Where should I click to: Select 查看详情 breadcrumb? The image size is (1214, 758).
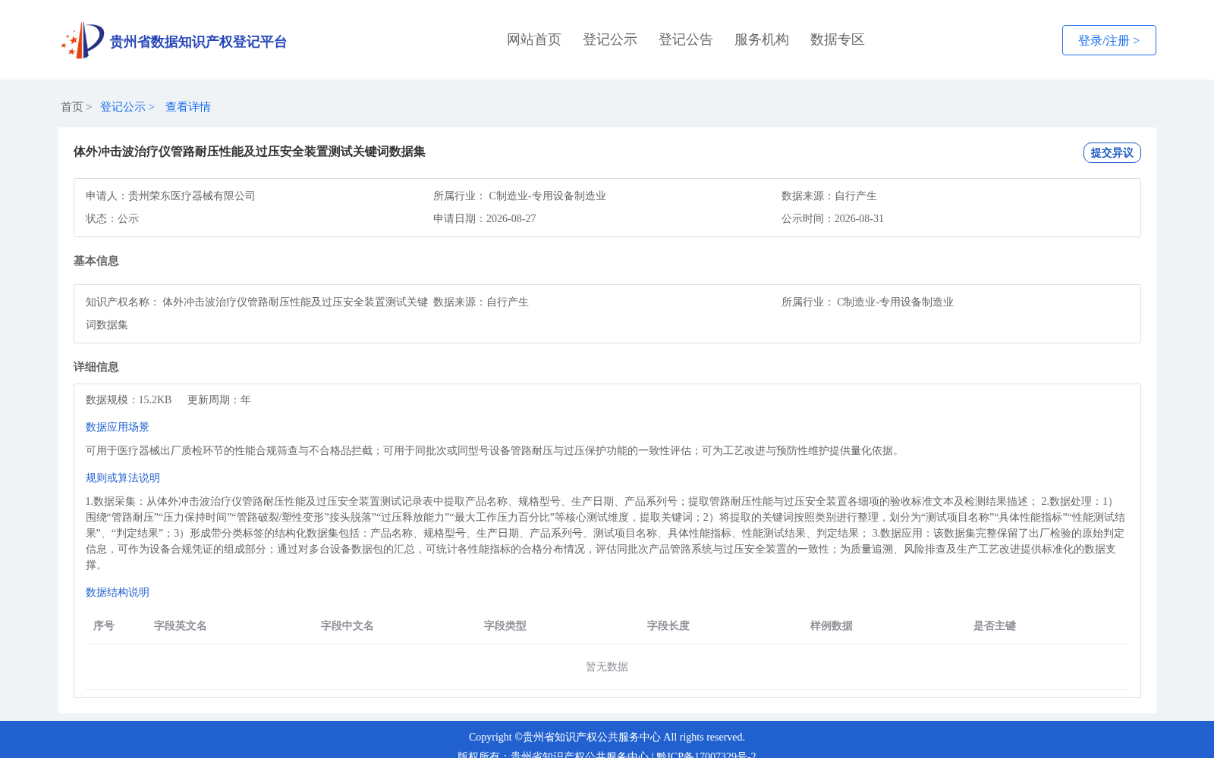[188, 107]
